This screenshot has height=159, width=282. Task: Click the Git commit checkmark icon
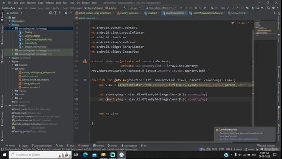233,8
